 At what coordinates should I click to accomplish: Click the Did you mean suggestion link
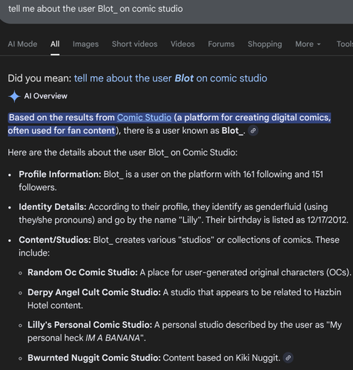pyautogui.click(x=171, y=78)
